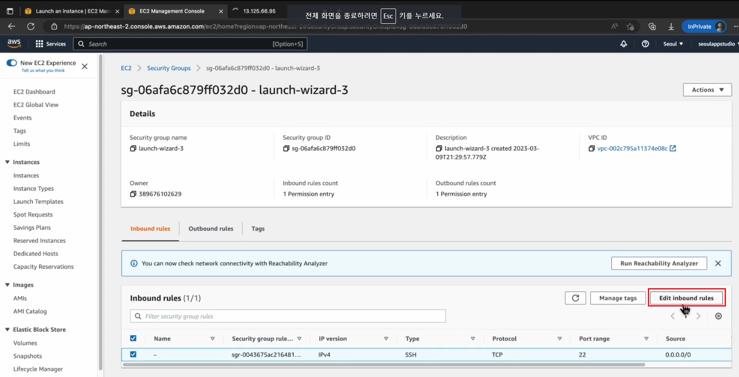Open the read aloud icon
739x377 pixels.
coord(614,26)
